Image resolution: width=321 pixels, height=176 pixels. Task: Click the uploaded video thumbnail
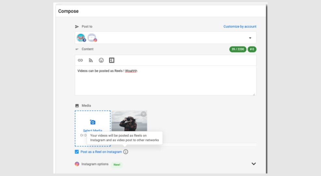coord(129,122)
